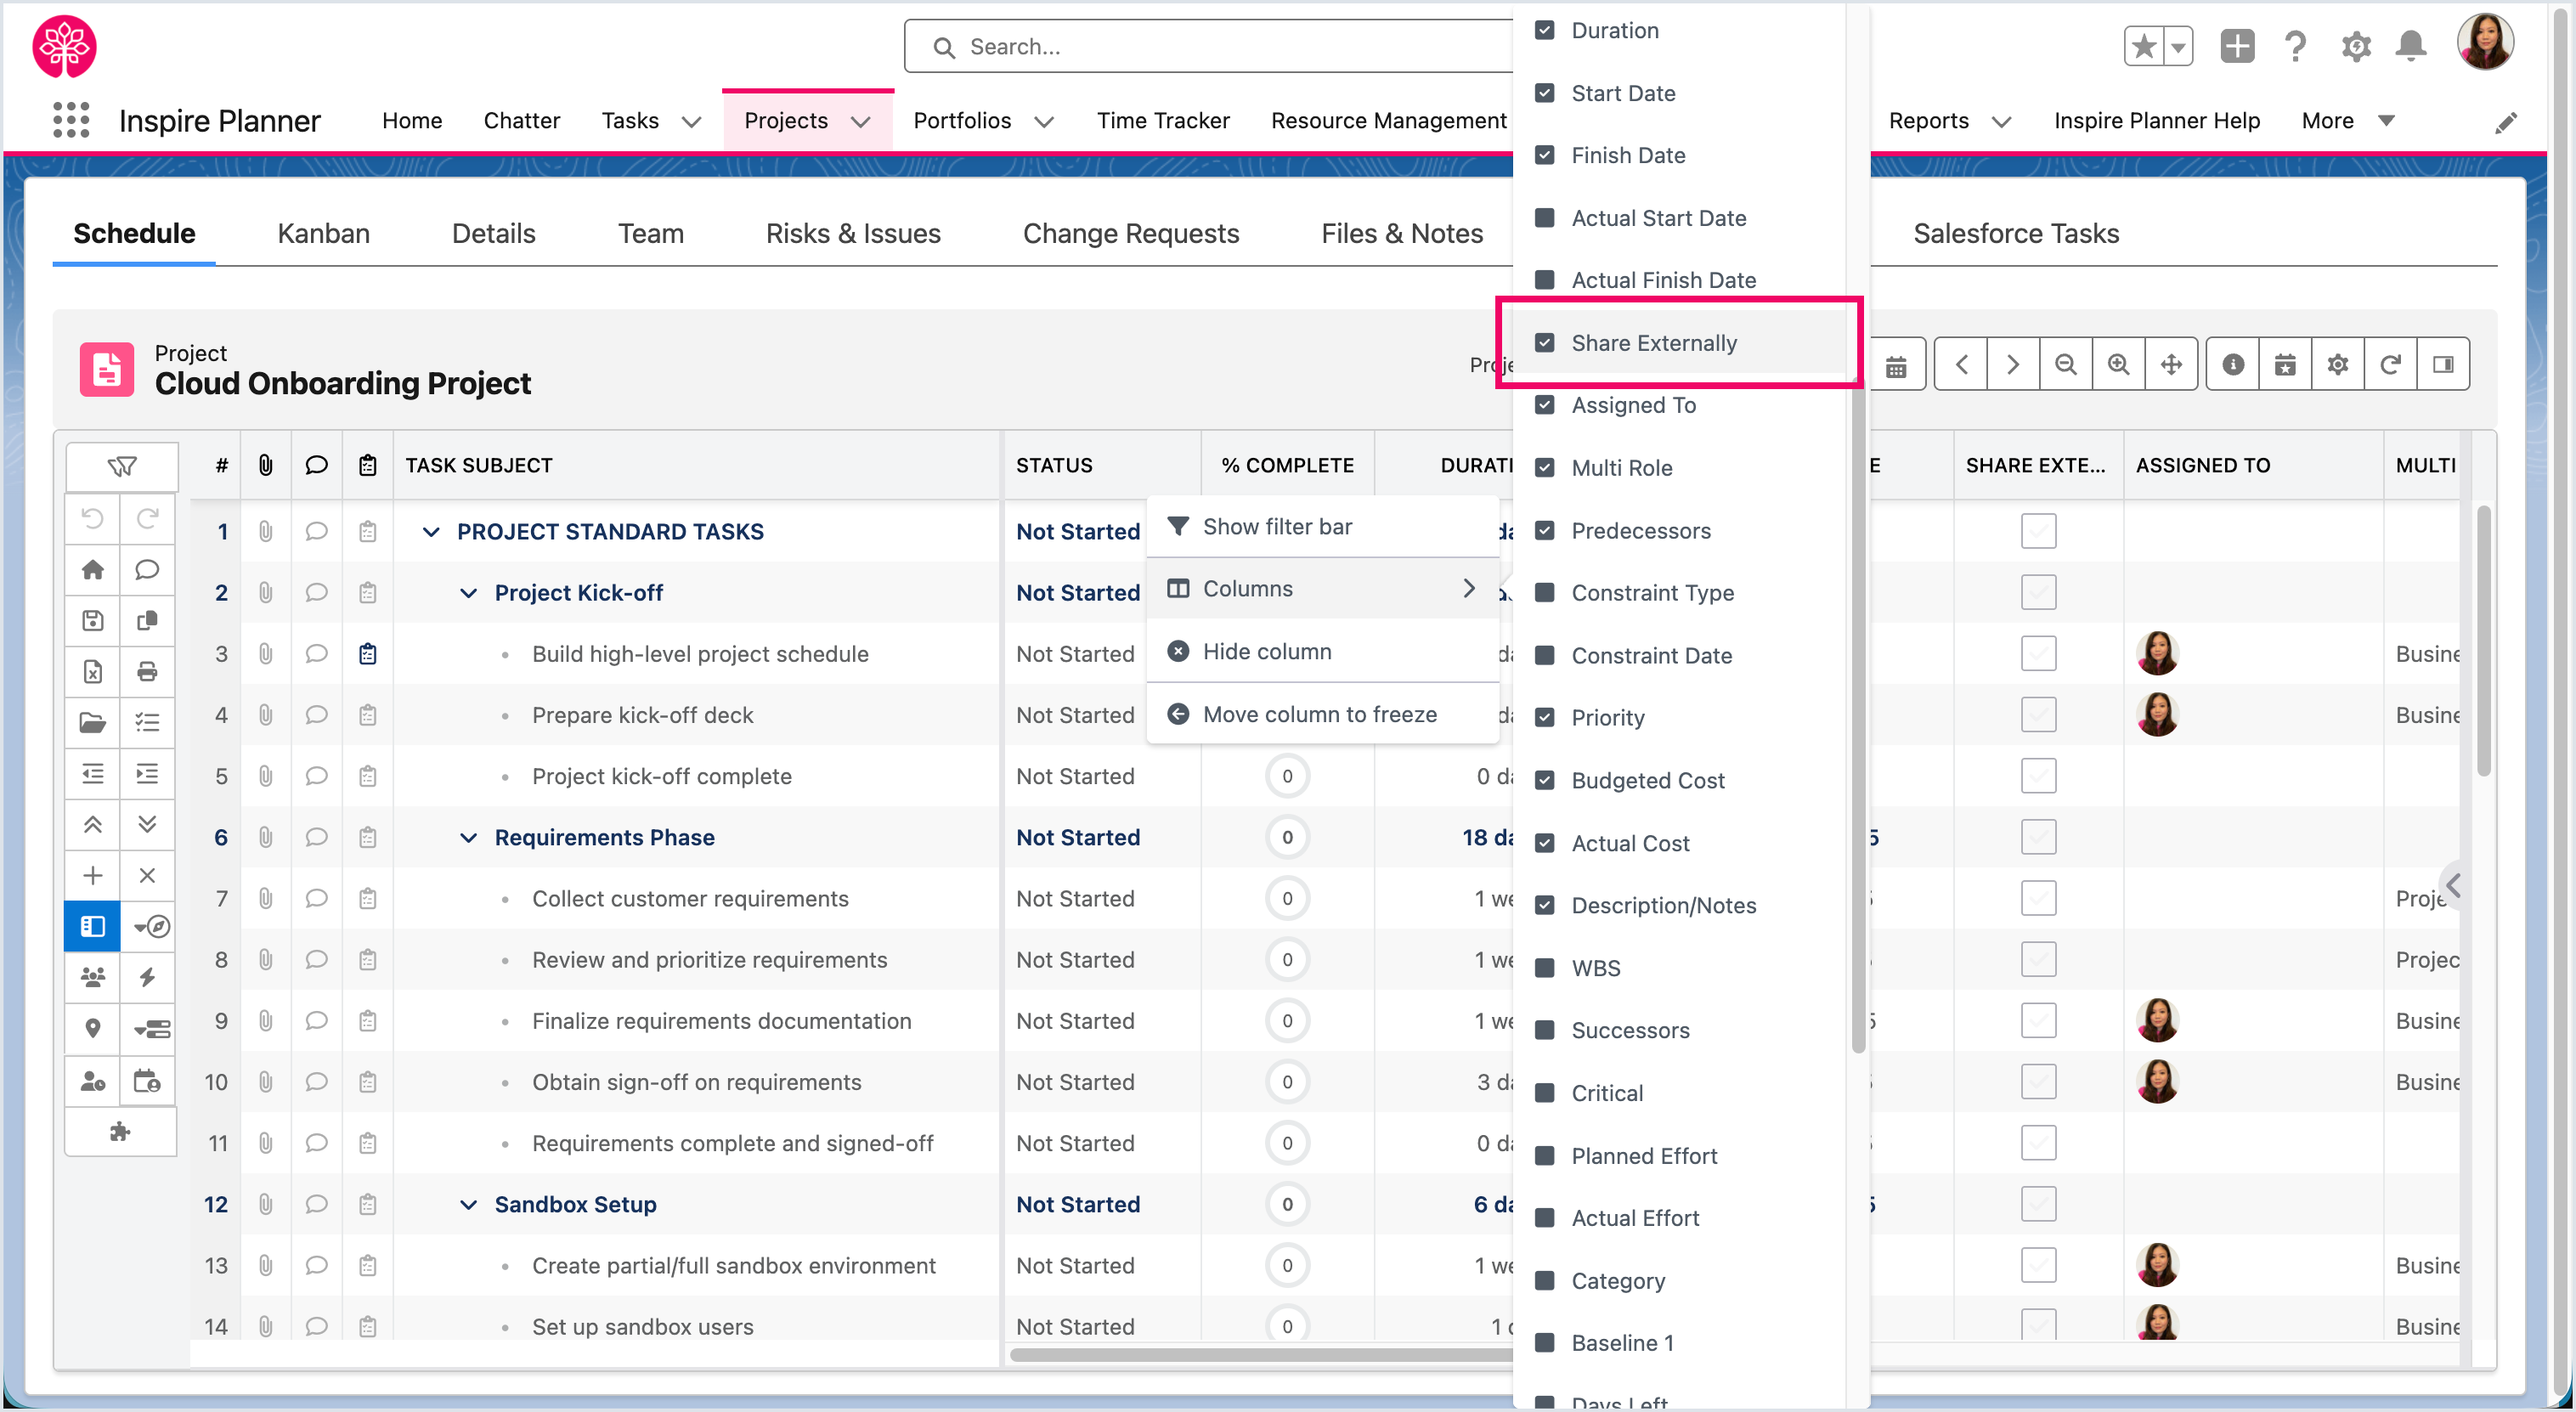Viewport: 2576px width, 1412px height.
Task: Check the Constraint Type column option
Action: point(1545,593)
